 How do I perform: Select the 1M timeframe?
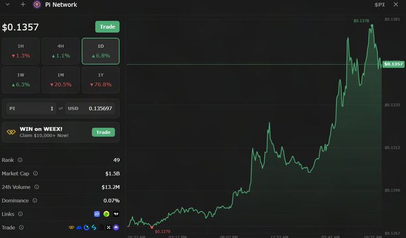pyautogui.click(x=60, y=80)
